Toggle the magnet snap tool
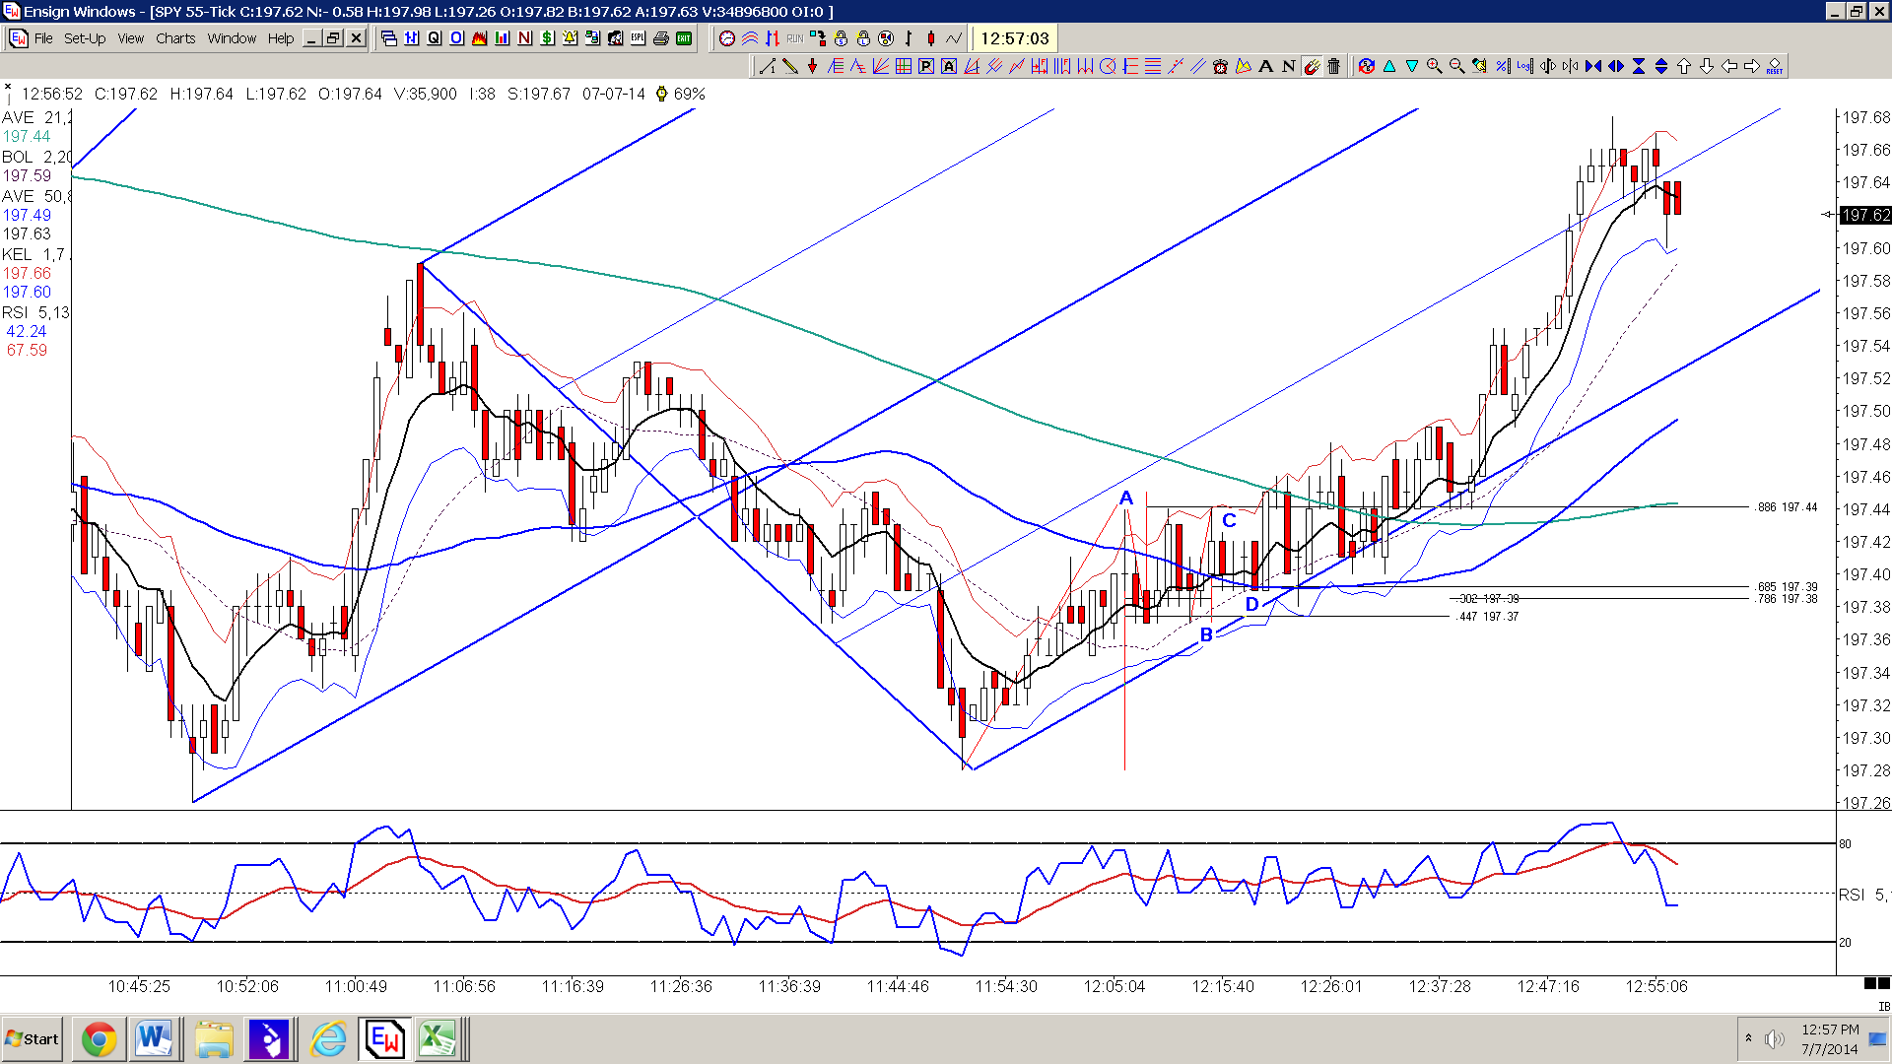The width and height of the screenshot is (1892, 1064). coord(1312,66)
